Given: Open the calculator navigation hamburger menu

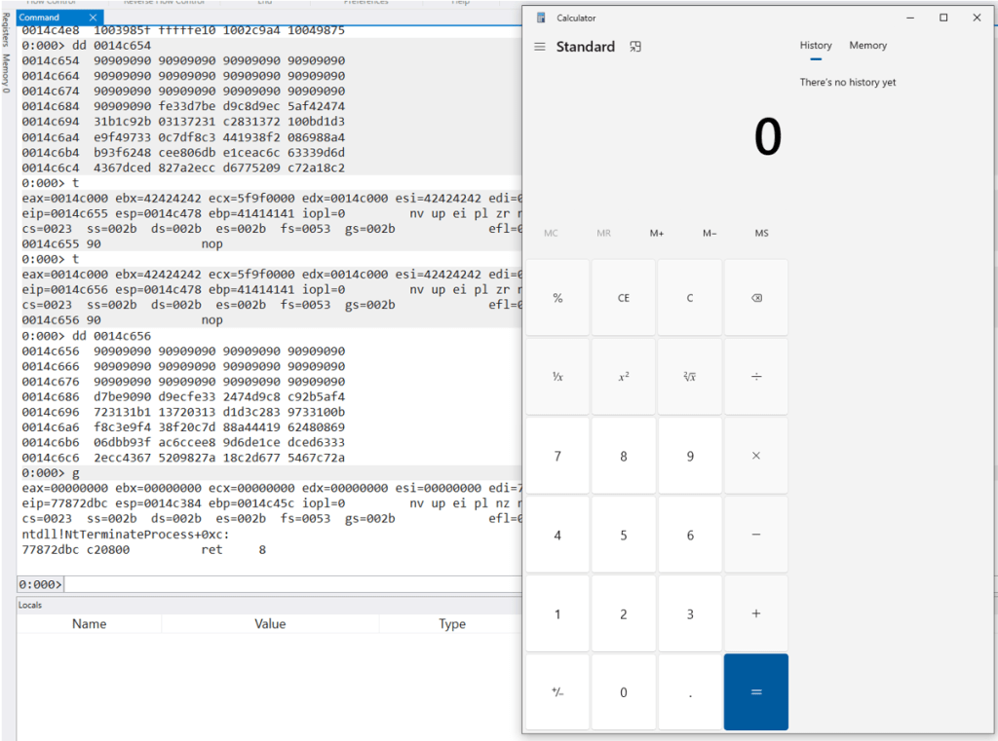Looking at the screenshot, I should pos(540,47).
